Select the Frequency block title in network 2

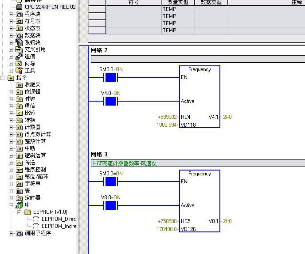point(199,69)
